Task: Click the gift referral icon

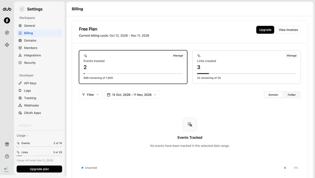Action: [x=7, y=144]
